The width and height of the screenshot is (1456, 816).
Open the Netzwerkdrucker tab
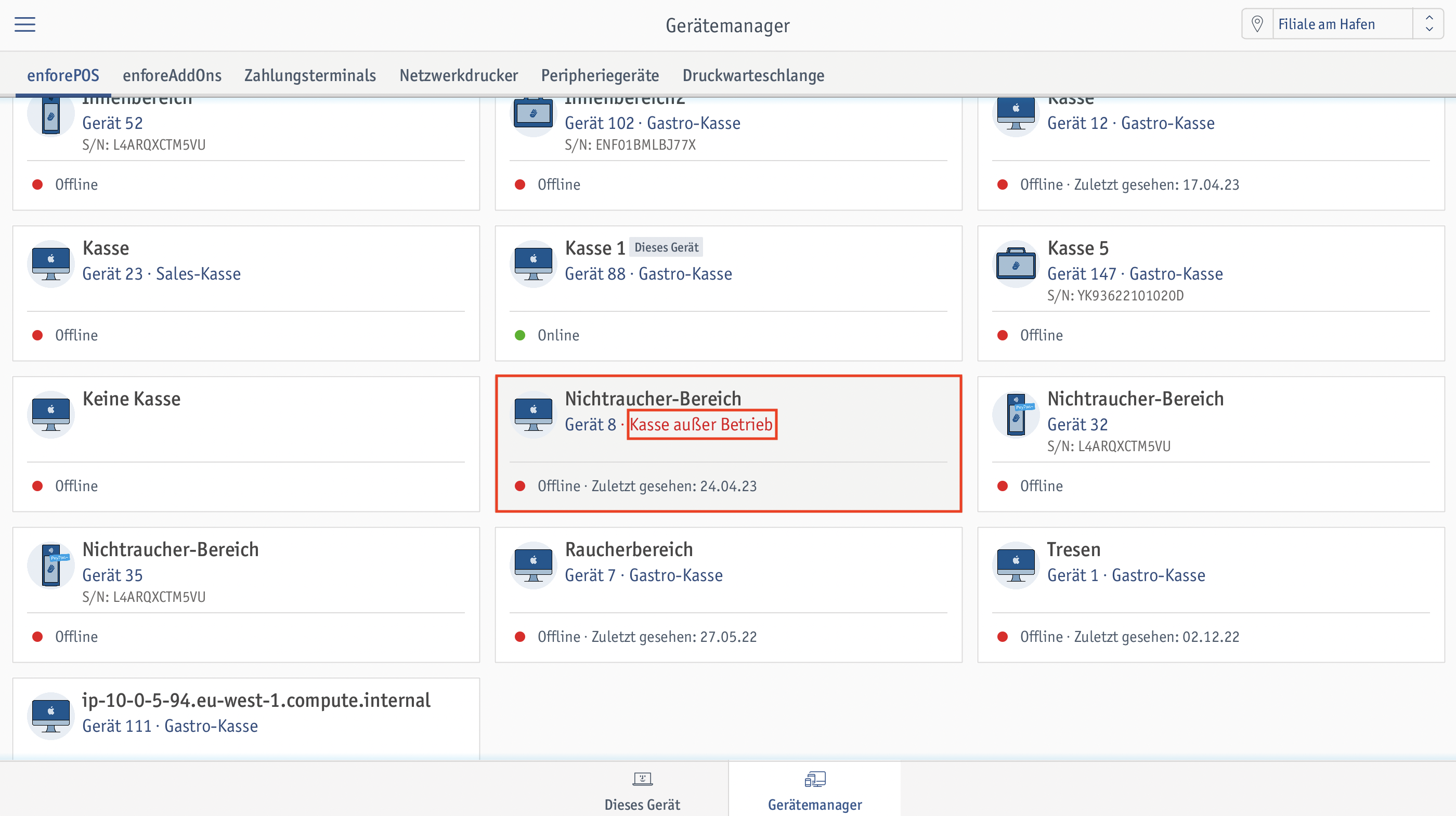point(459,75)
